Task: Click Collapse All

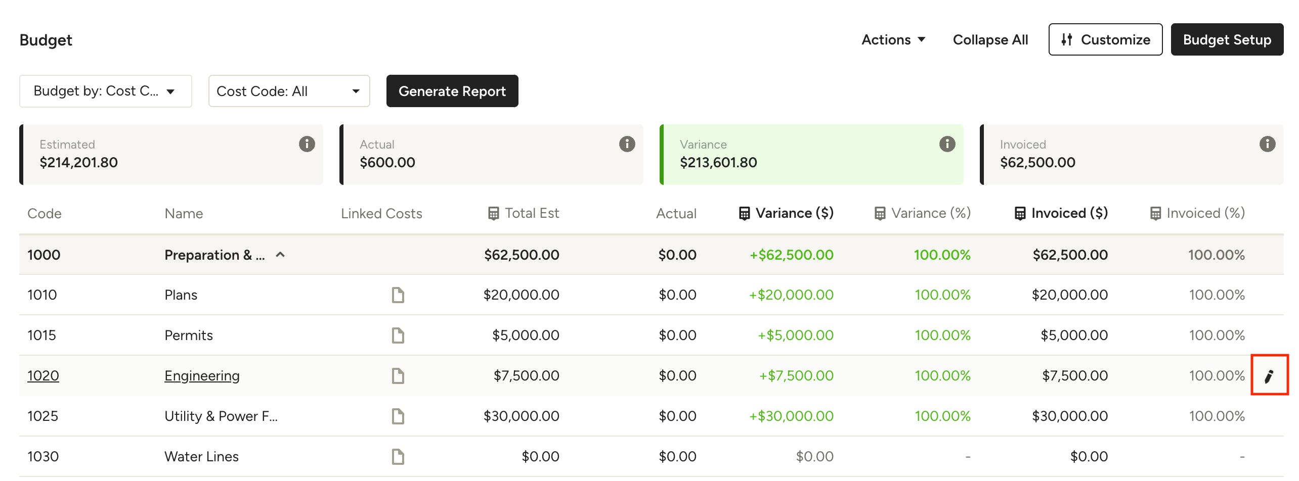Action: click(x=990, y=39)
